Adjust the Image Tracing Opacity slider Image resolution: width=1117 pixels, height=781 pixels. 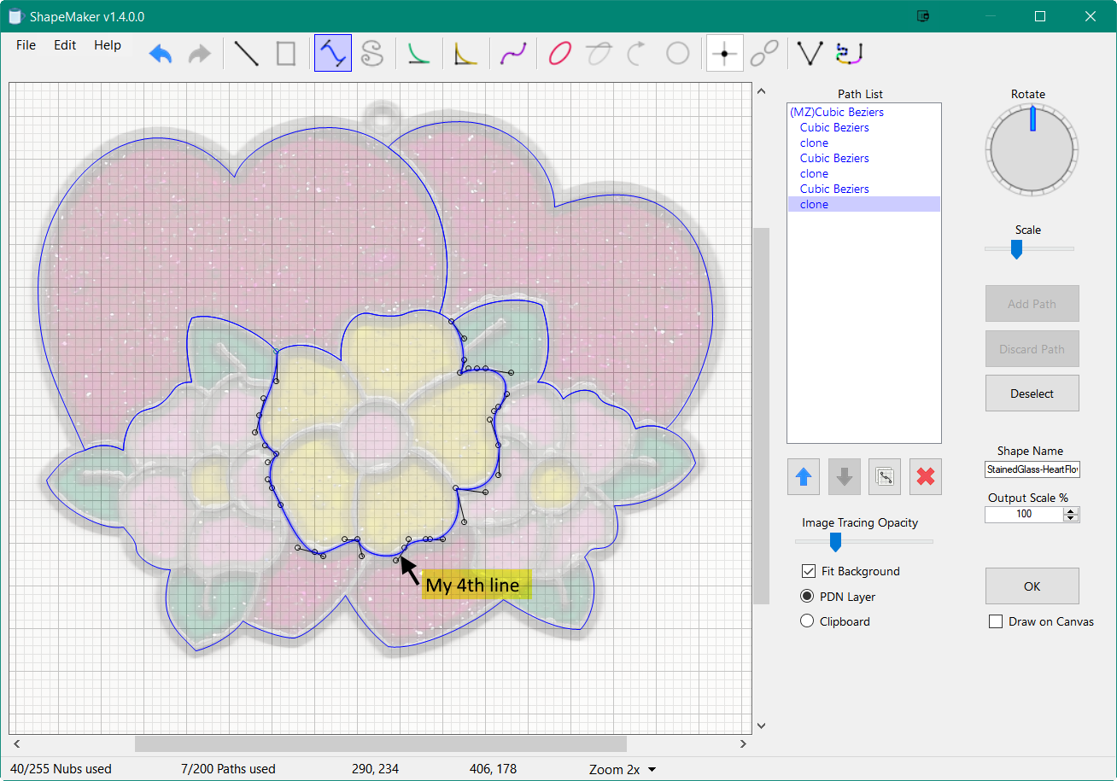834,541
